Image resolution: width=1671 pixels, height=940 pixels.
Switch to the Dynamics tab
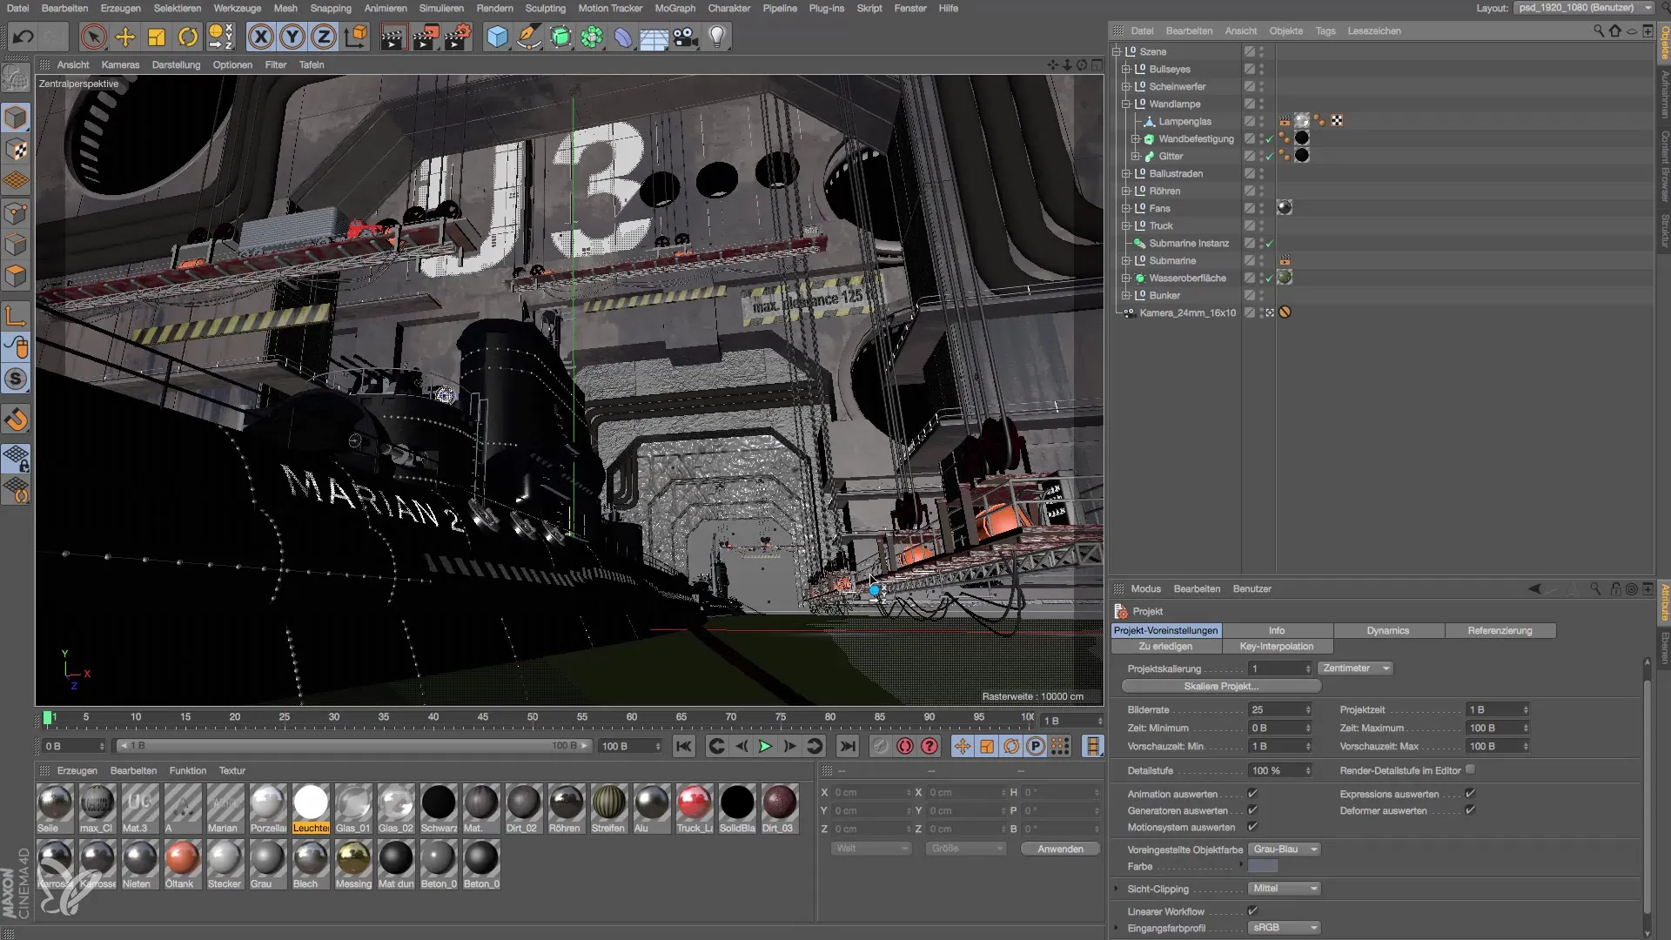pos(1387,630)
